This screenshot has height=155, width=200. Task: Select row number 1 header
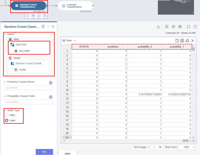point(67,51)
